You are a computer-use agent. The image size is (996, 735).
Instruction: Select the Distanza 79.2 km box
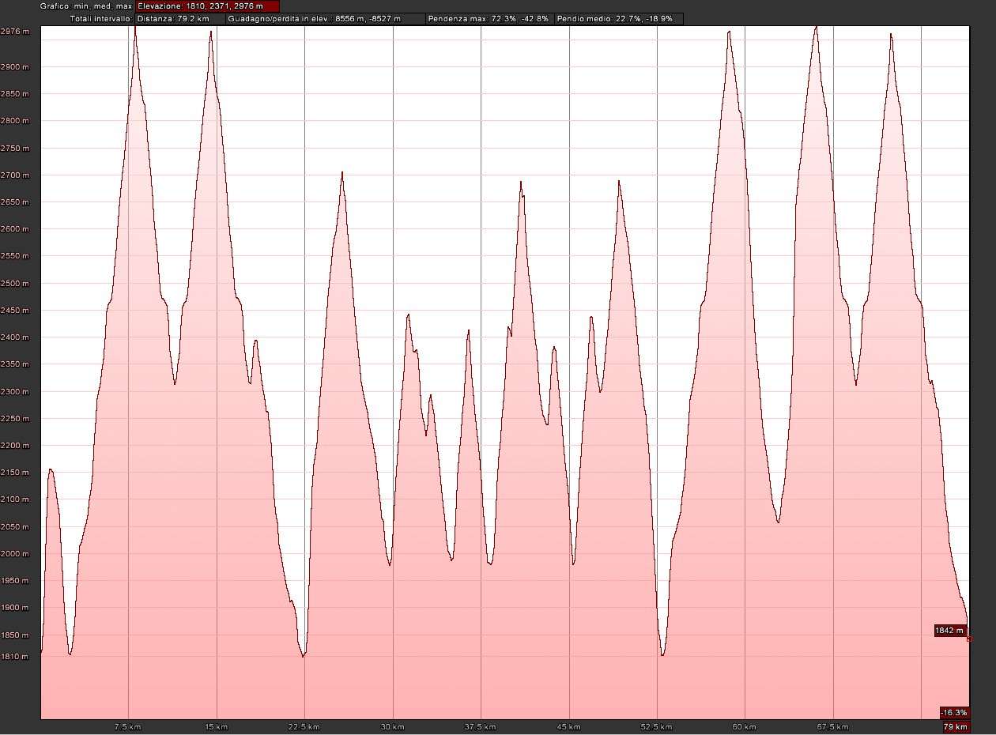pyautogui.click(x=179, y=17)
